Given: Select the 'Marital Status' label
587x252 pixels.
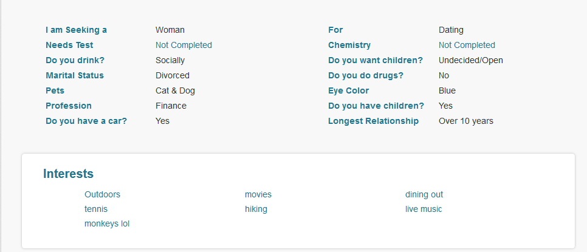Looking at the screenshot, I should 75,75.
